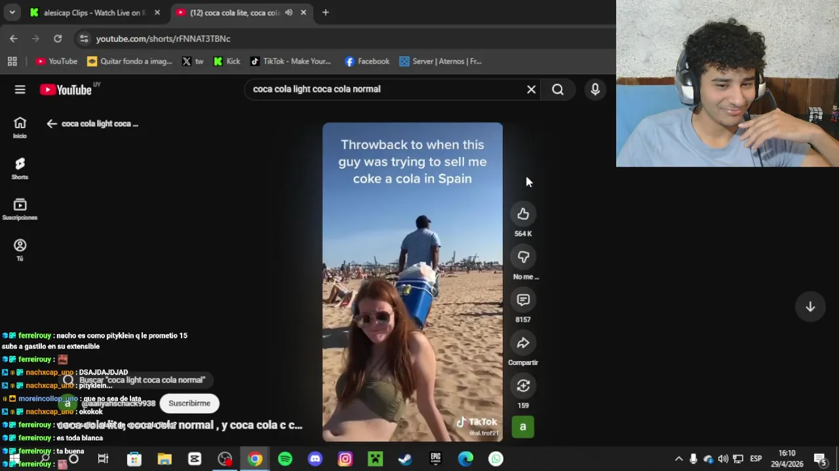The height and width of the screenshot is (471, 839).
Task: Reload the page in Chrome
Action: (x=58, y=39)
